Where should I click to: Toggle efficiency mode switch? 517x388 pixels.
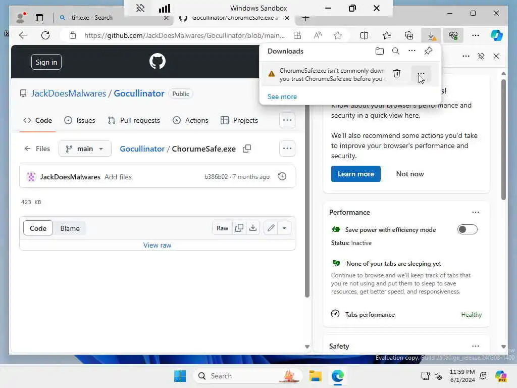click(467, 229)
